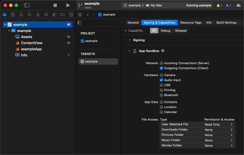Screen dimensions: 244x155
Task: Select the ContentView file in navigator
Action: click(x=32, y=43)
